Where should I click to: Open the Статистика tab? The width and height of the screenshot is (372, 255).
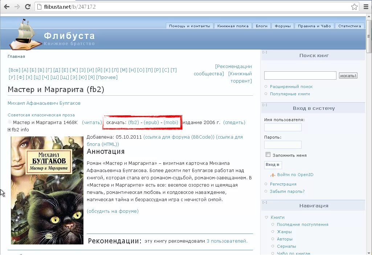point(349,26)
